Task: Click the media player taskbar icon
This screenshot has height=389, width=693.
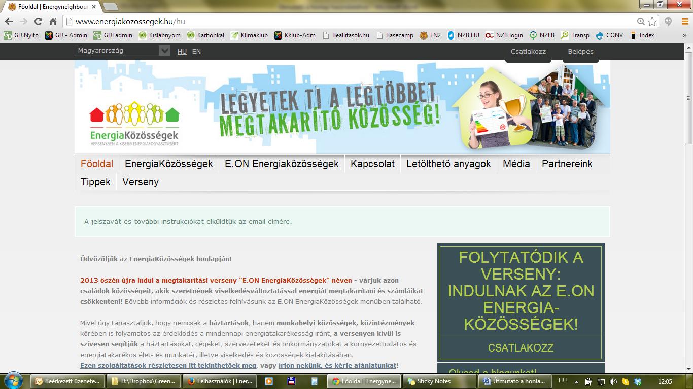Action: click(268, 381)
